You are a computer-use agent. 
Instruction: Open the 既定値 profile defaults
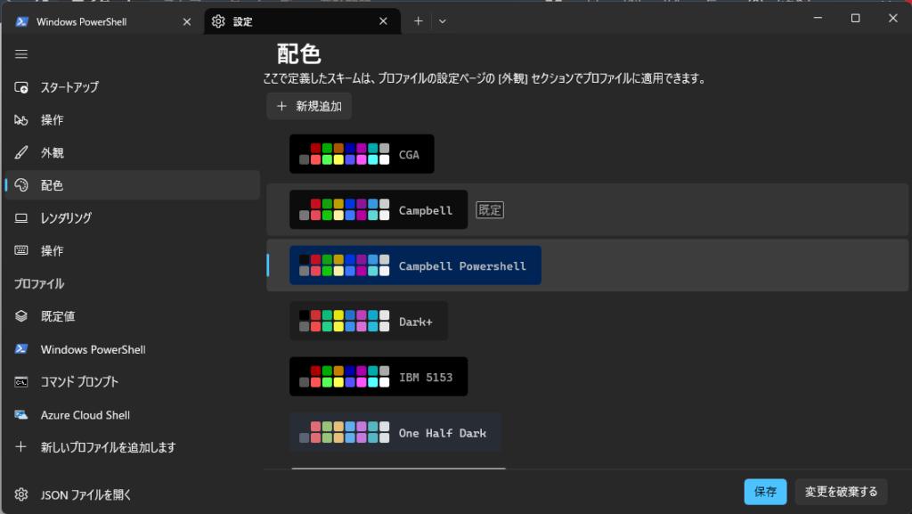[x=132, y=316]
